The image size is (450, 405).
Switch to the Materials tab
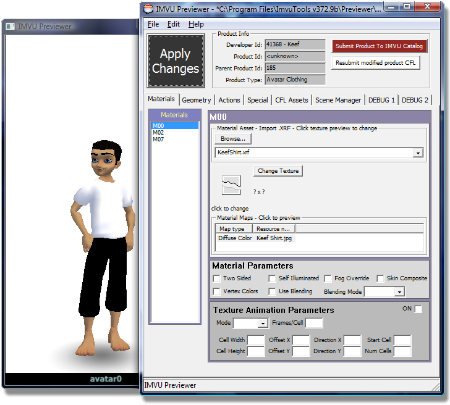[x=161, y=99]
